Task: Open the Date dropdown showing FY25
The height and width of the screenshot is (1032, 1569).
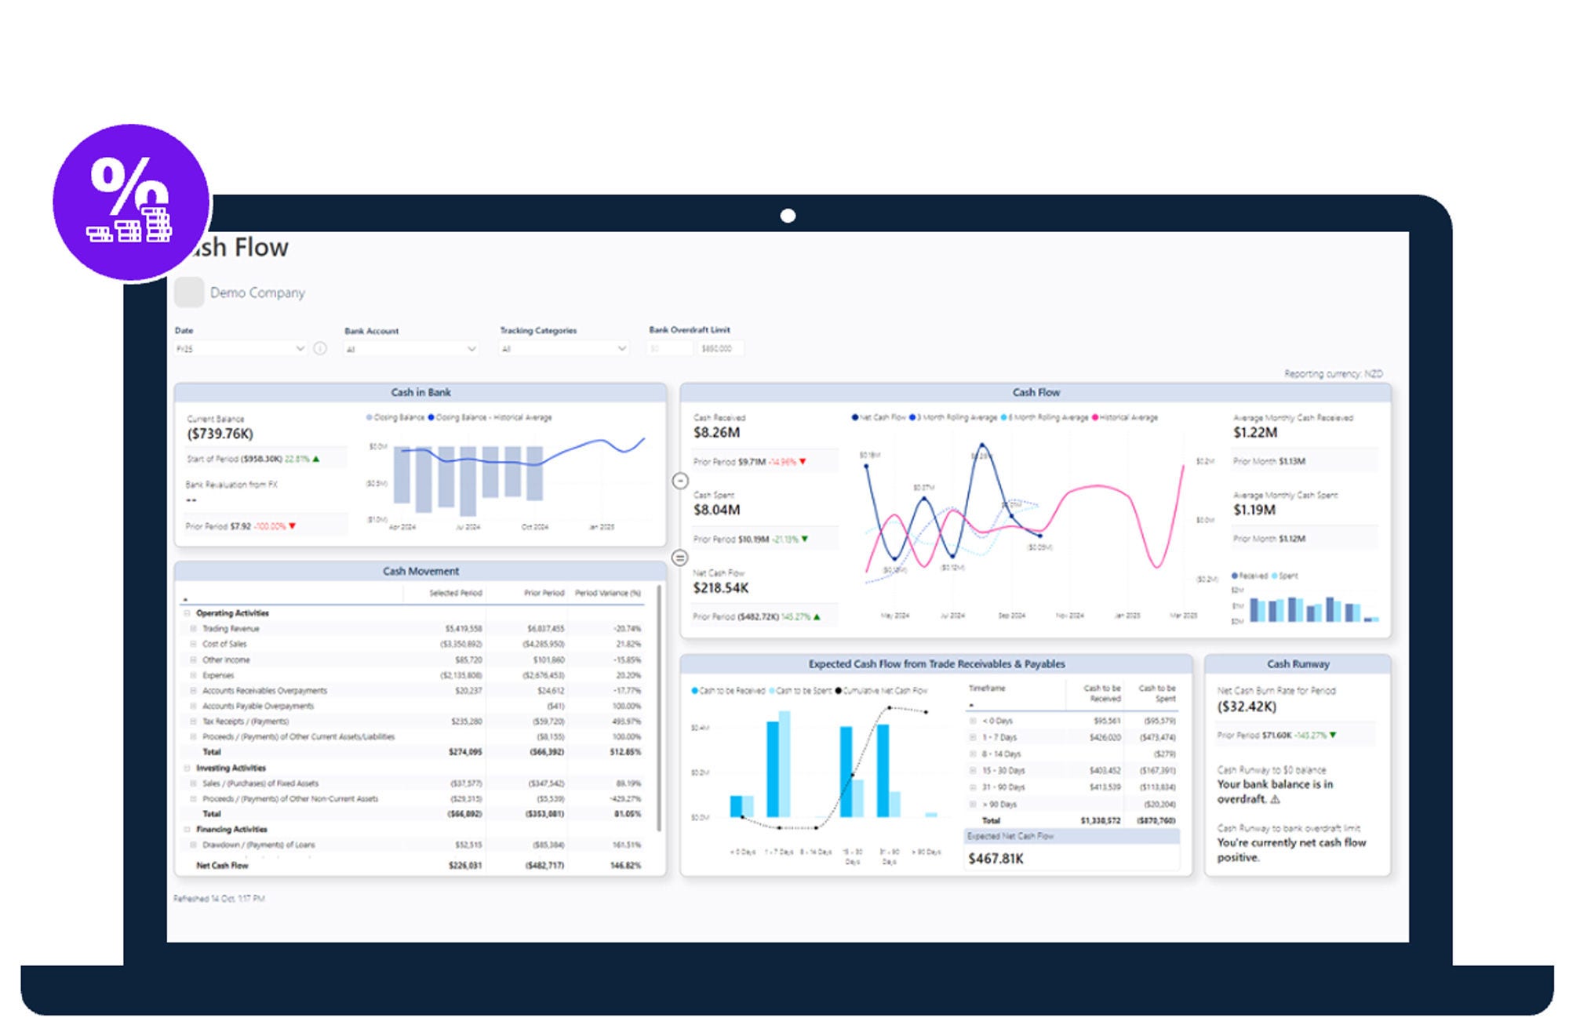Action: pos(239,348)
